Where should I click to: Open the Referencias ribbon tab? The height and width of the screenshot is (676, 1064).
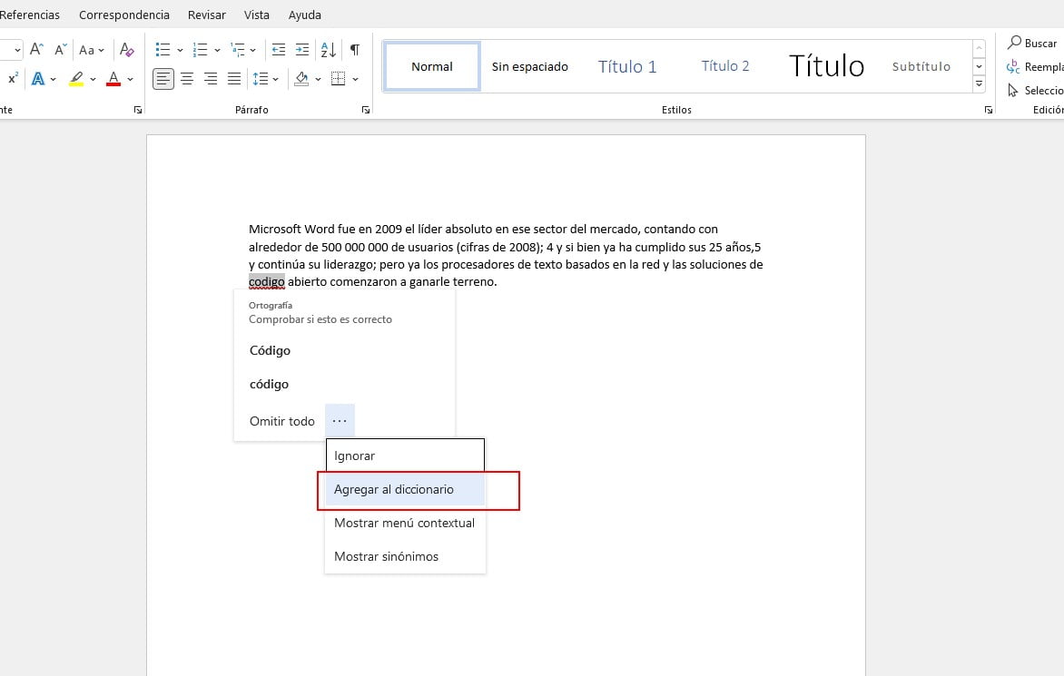[29, 15]
